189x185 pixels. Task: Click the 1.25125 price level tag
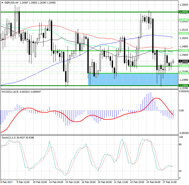[183, 33]
